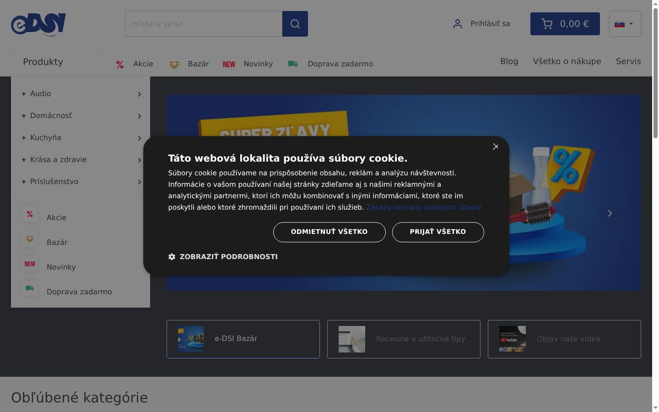This screenshot has height=412, width=659.
Task: Open Recenzie a užitočné tipy tab
Action: click(404, 339)
